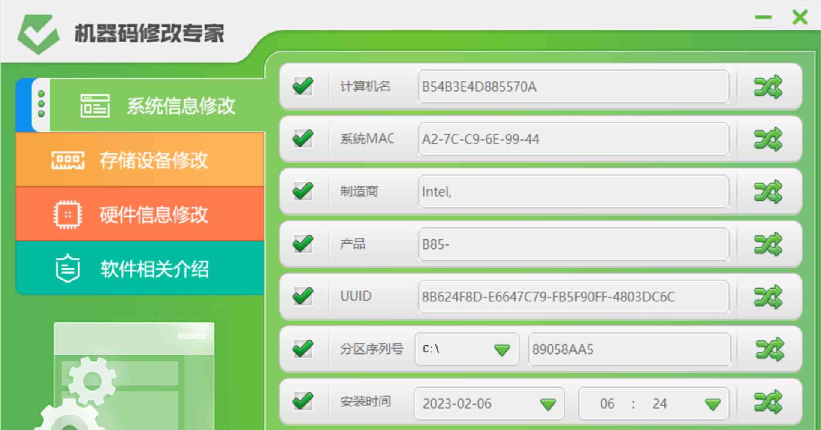821x430 pixels.
Task: Click the CPU icon beside 硬件信息修改
Action: pos(68,214)
